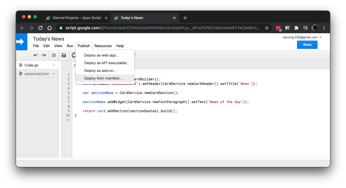The height and width of the screenshot is (188, 346).
Task: Switch to Starred Projects - Apps Script tab
Action: click(77, 18)
